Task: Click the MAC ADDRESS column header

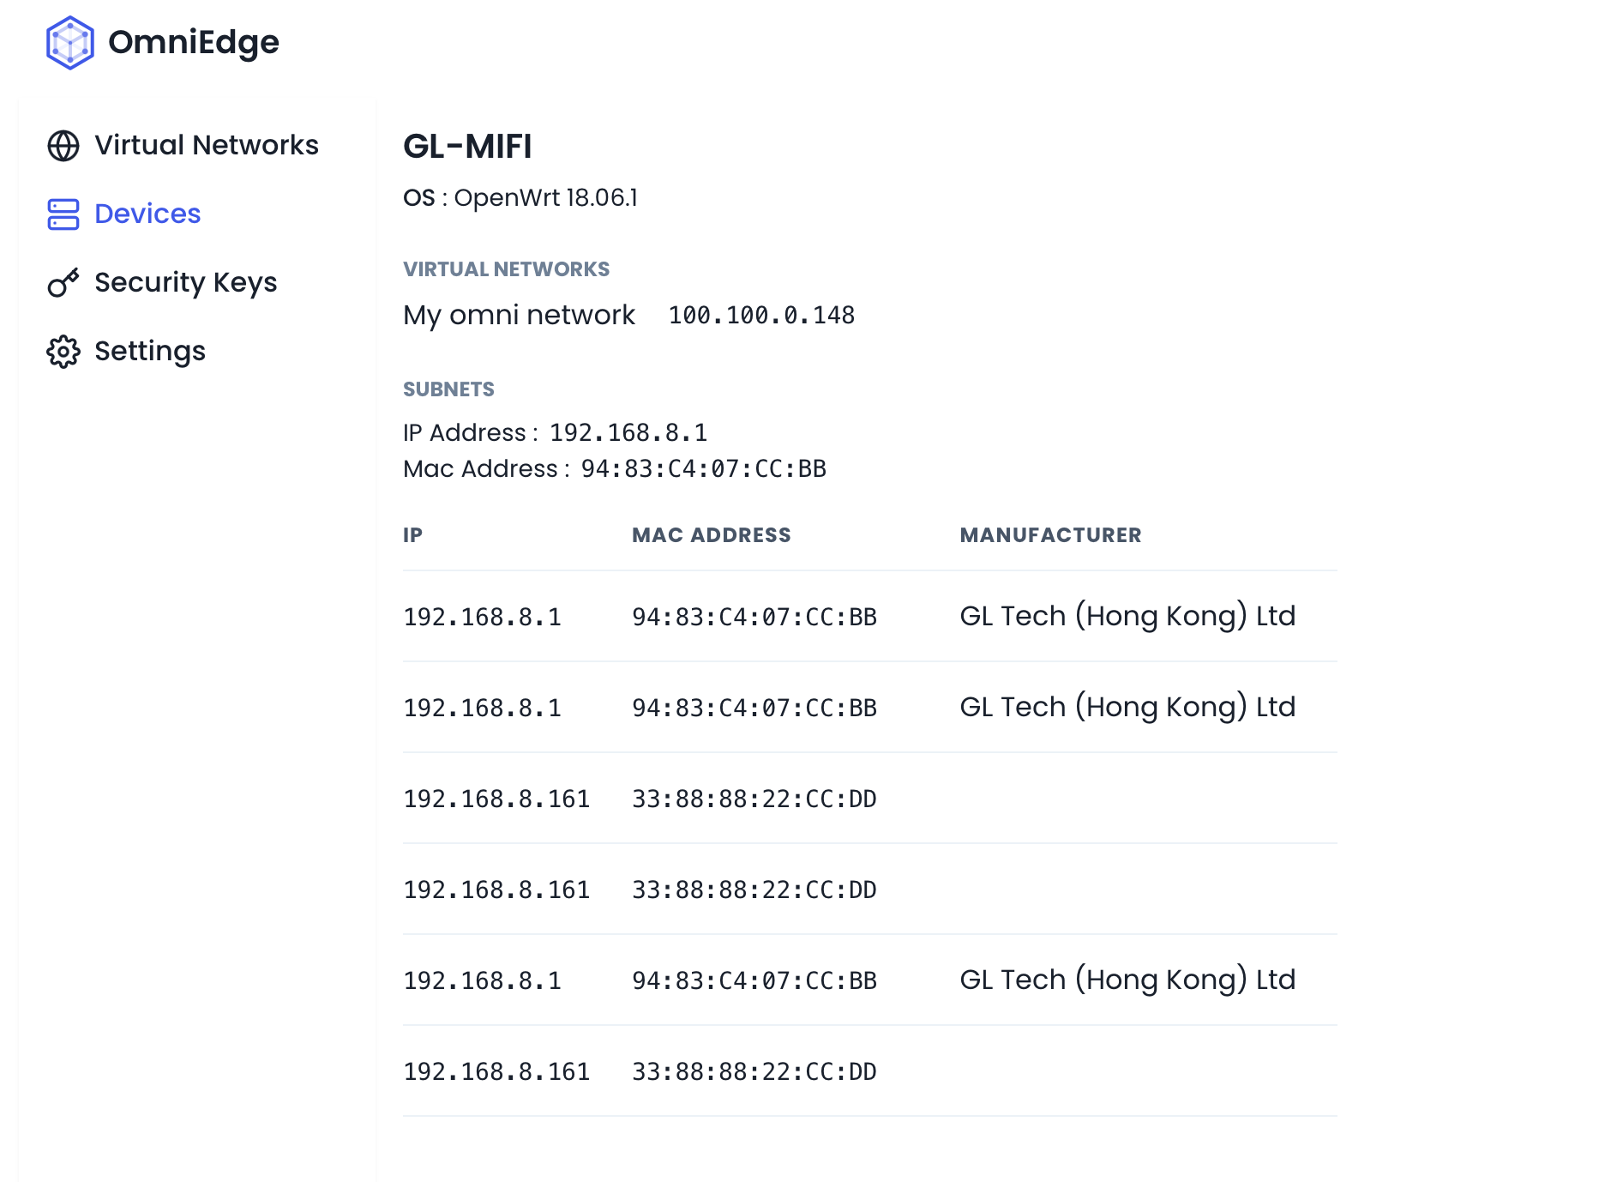Action: [711, 535]
